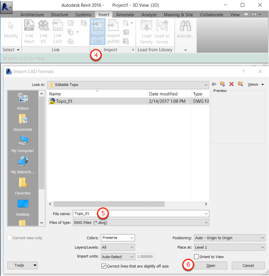
Task: Enable the Orient to View checkbox
Action: click(196, 257)
